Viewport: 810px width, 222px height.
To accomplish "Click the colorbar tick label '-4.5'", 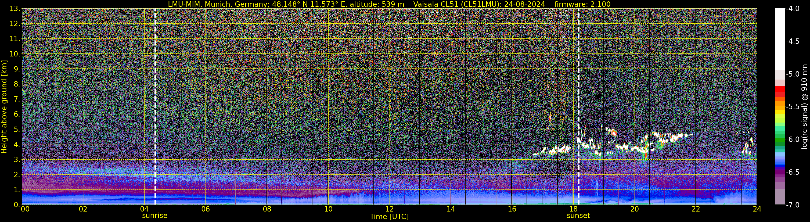I will [793, 41].
